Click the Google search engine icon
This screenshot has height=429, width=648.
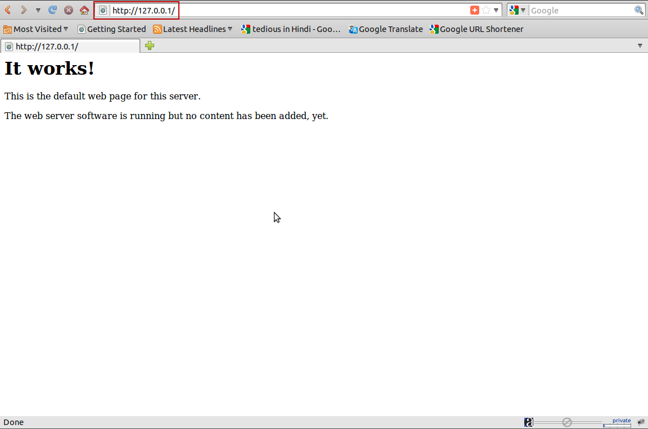pos(514,10)
